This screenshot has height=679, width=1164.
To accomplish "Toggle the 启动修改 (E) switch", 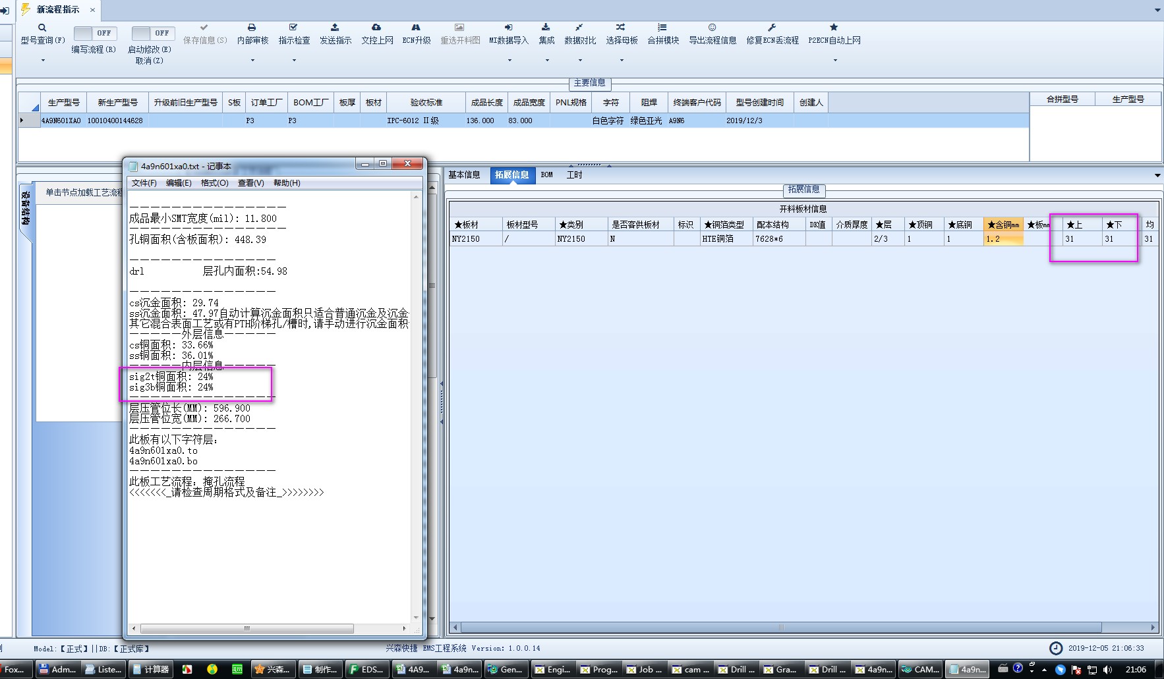I will tap(152, 33).
